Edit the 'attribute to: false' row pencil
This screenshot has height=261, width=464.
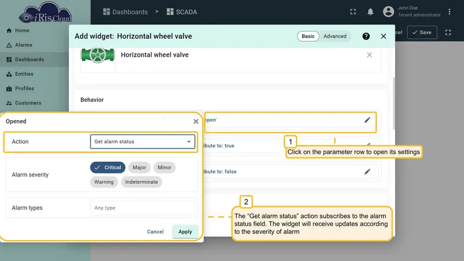[x=367, y=172]
